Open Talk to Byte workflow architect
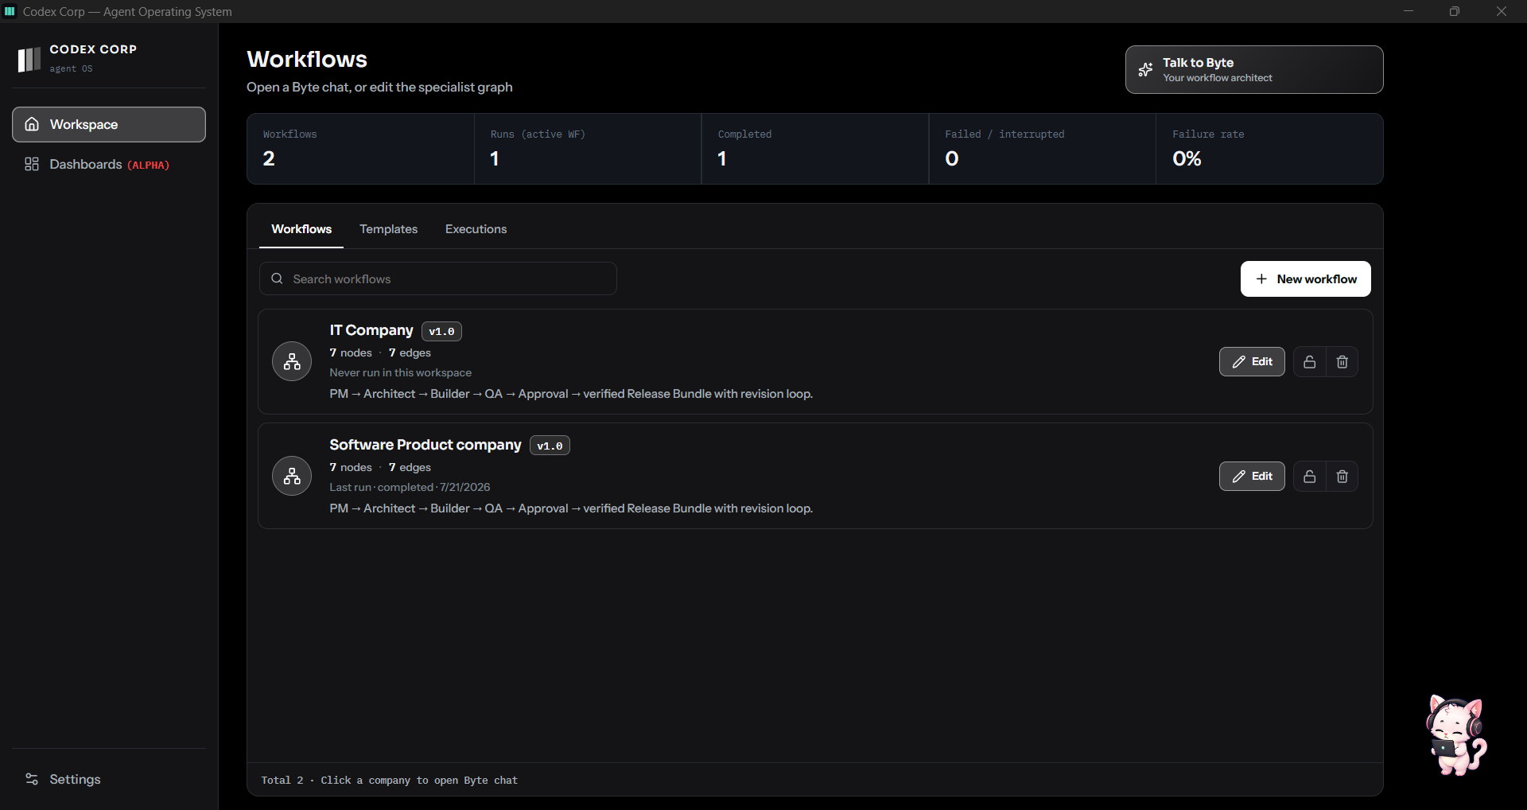Image resolution: width=1527 pixels, height=810 pixels. [1254, 69]
